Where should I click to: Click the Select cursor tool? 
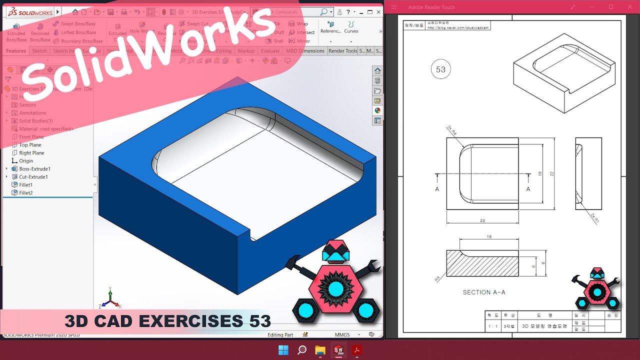(x=150, y=11)
